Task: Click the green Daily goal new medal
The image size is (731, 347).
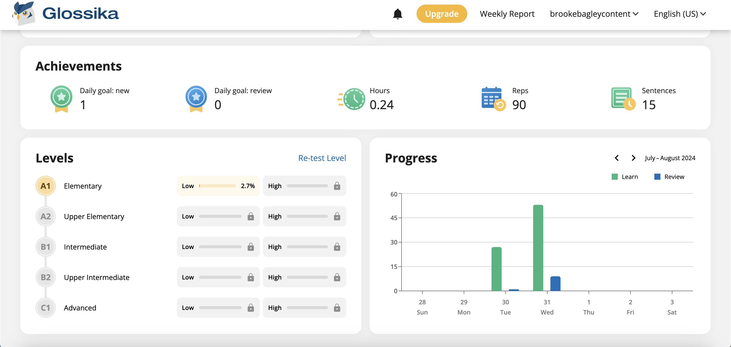Action: [x=61, y=98]
